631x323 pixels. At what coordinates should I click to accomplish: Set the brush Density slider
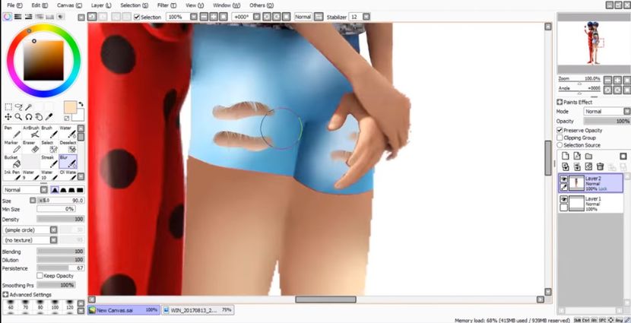click(x=60, y=219)
